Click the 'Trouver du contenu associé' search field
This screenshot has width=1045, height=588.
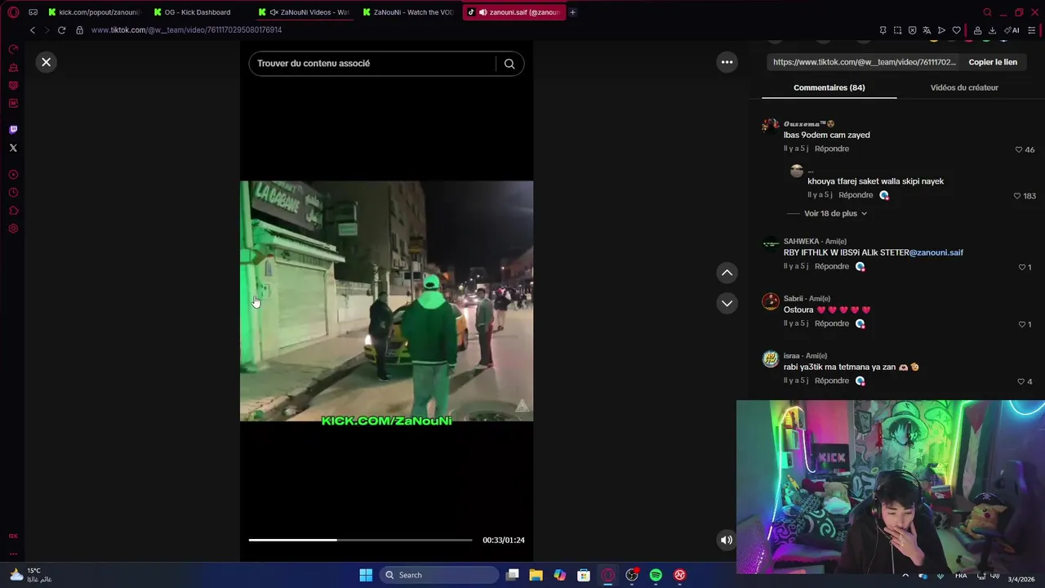(x=371, y=64)
